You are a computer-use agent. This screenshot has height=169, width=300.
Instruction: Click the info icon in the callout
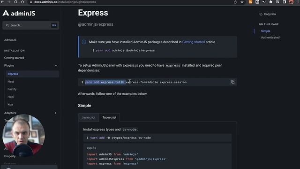pyautogui.click(x=84, y=42)
